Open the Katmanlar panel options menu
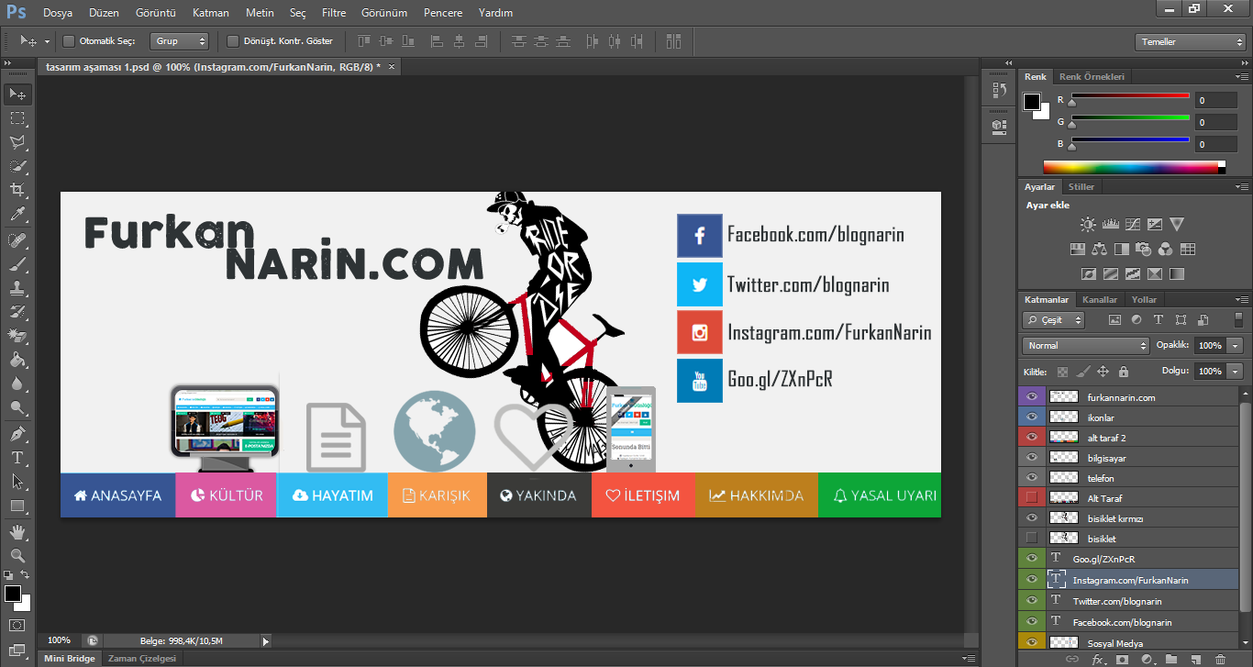This screenshot has width=1253, height=667. click(x=1242, y=300)
